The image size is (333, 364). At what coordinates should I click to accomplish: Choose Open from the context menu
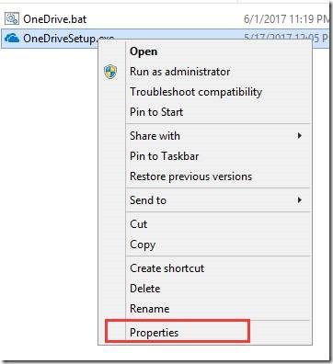pos(144,51)
